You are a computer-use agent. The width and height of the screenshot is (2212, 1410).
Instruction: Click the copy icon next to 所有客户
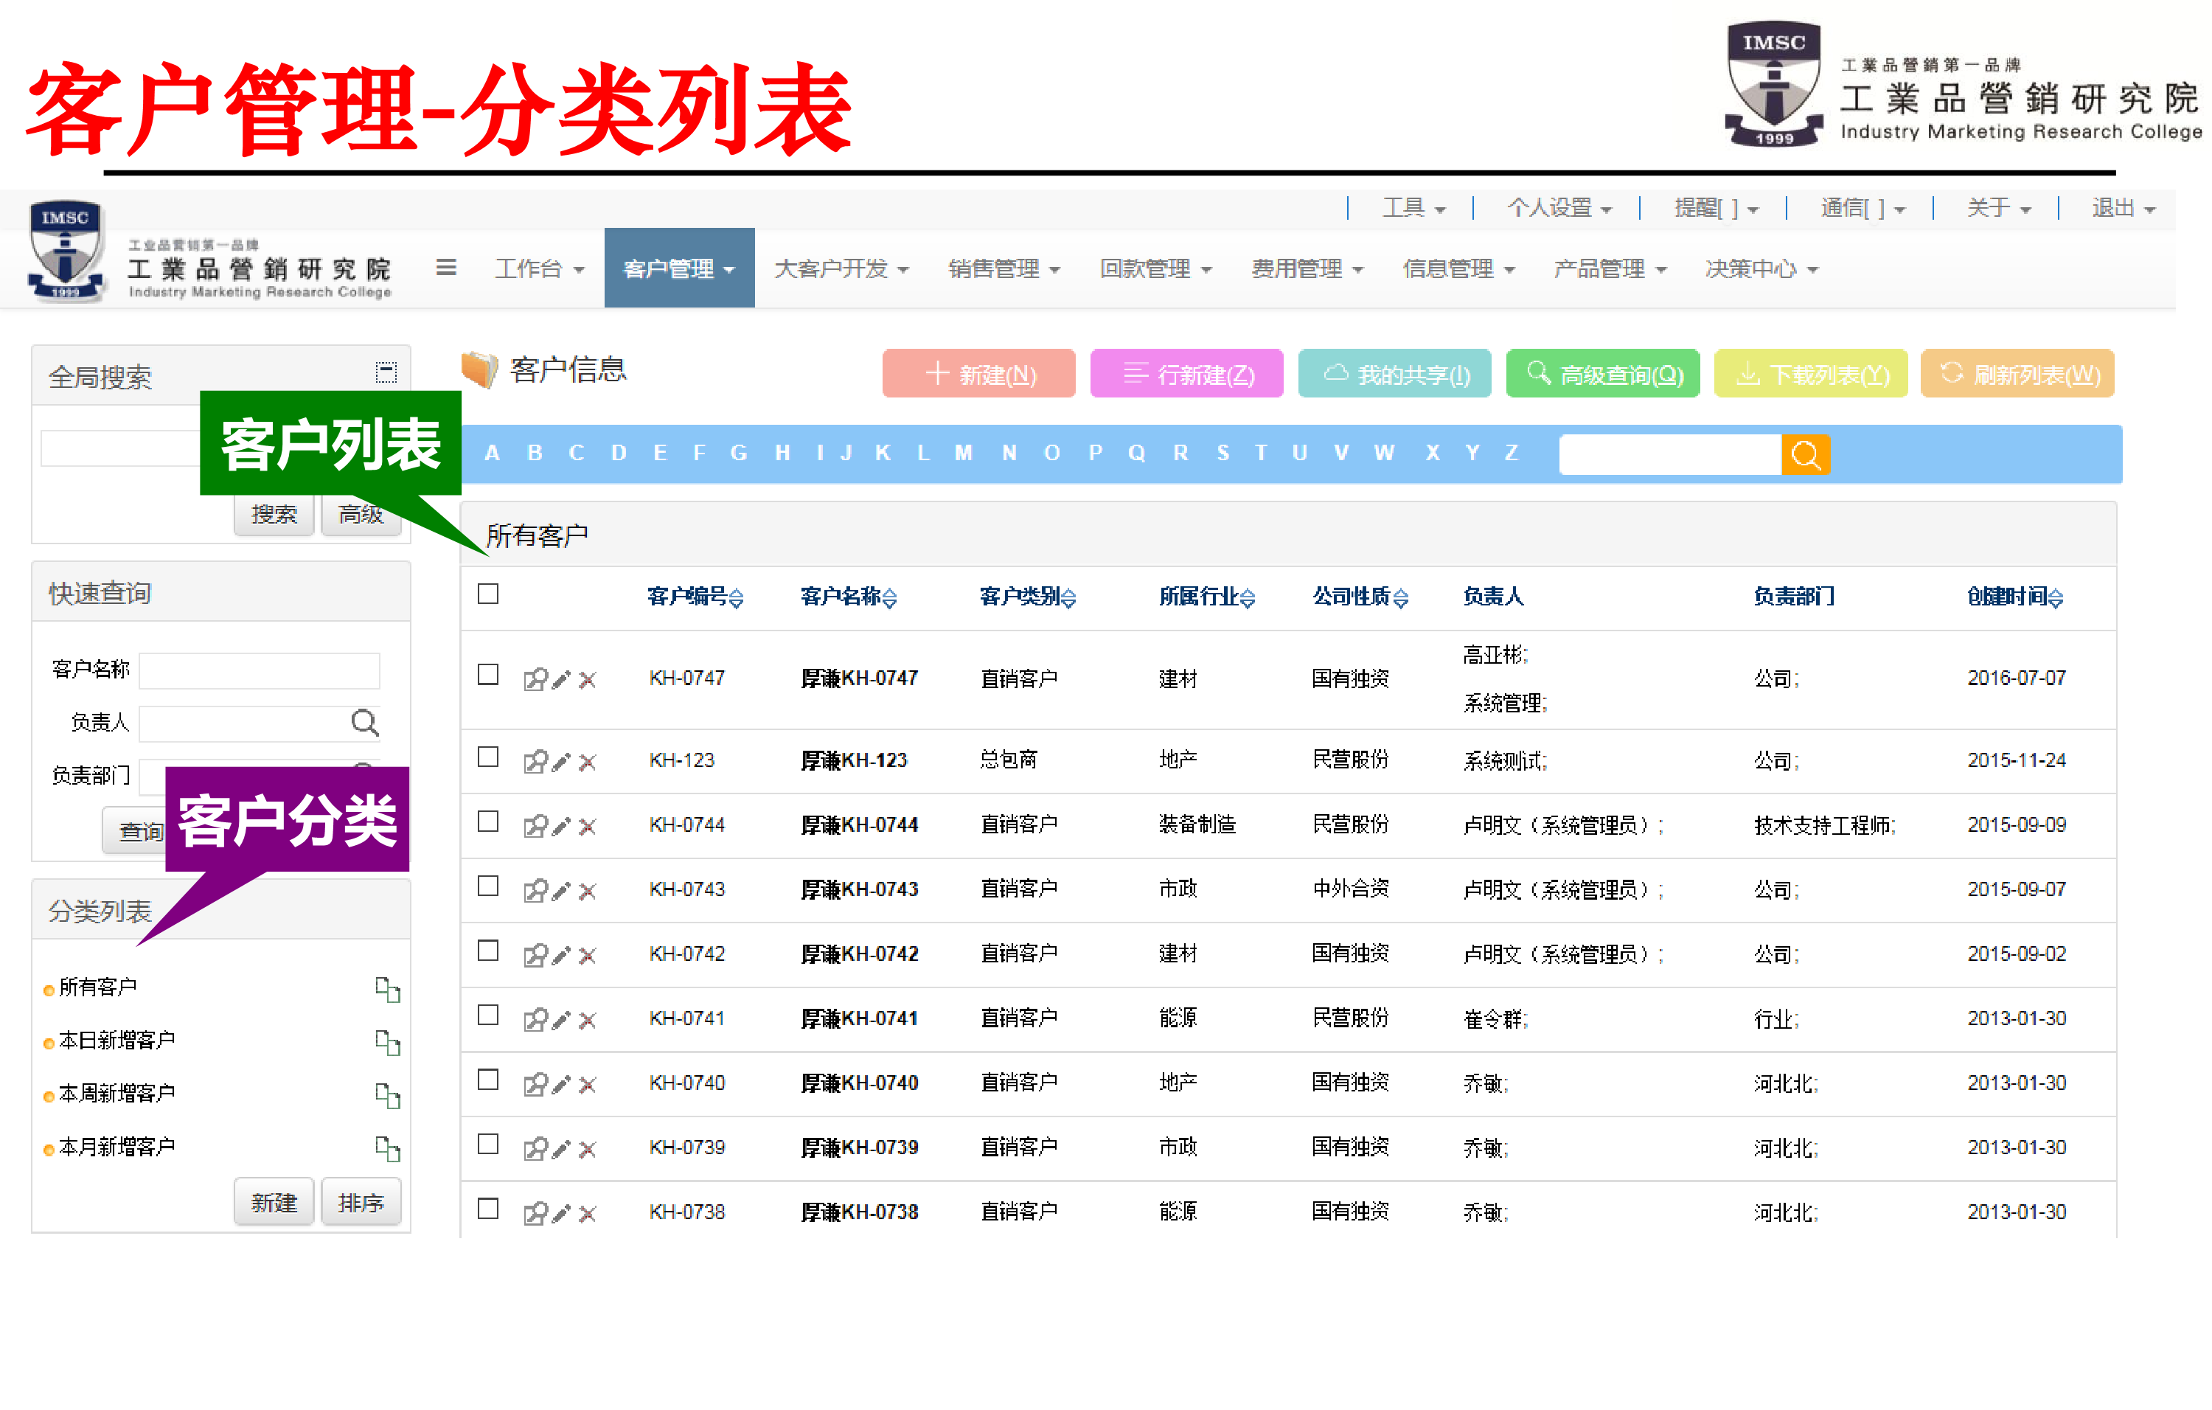387,990
